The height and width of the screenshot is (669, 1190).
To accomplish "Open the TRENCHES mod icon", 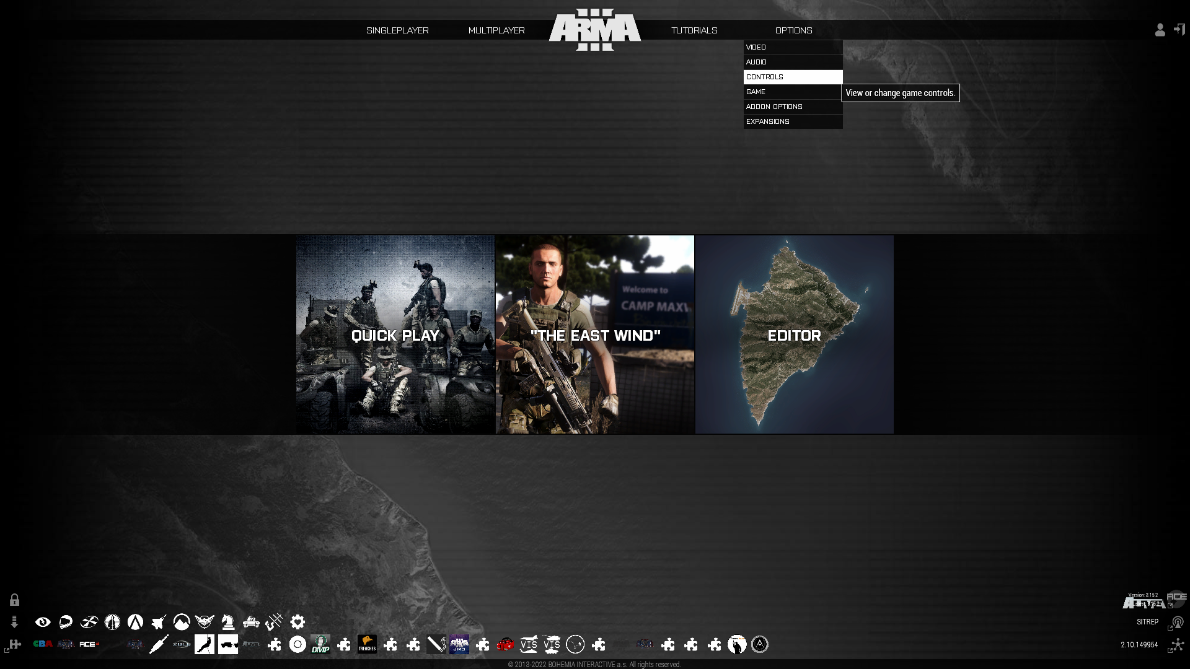I will pos(367,645).
